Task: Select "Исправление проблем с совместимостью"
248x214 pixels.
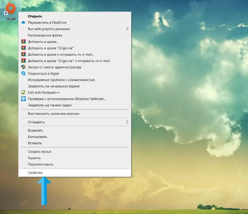Action: click(61, 80)
